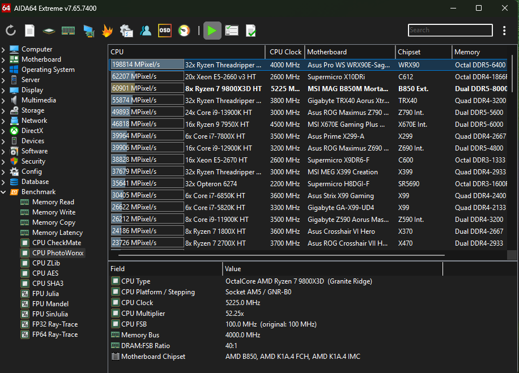The height and width of the screenshot is (373, 519).
Task: Expand the Display tree node
Action: pos(3,91)
